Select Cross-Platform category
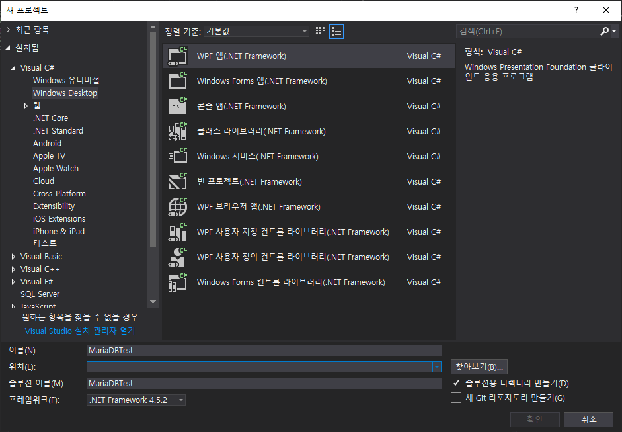The height and width of the screenshot is (432, 622). pyautogui.click(x=59, y=194)
